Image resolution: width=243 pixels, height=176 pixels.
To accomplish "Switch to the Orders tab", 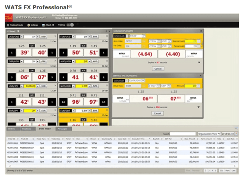I will click(13, 128).
